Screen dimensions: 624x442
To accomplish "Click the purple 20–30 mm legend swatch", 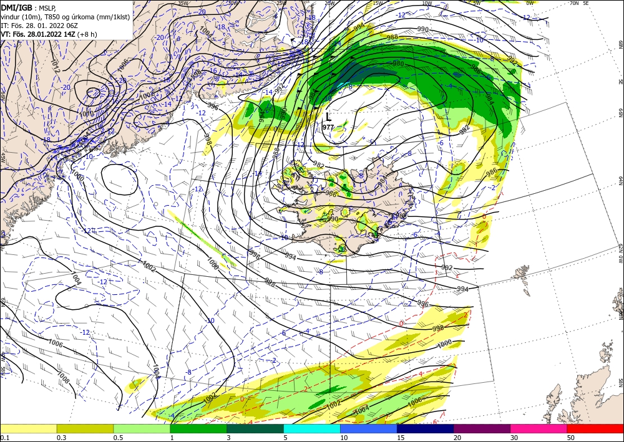I will (482, 428).
